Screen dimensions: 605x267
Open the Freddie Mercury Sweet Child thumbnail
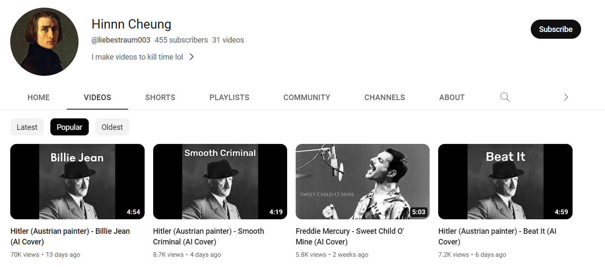[x=363, y=181]
